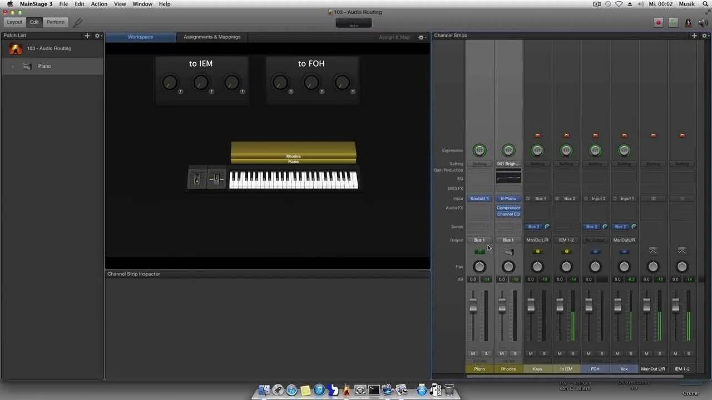Click the Keys channel strip yellow icon
This screenshot has width=712, height=400.
(537, 252)
